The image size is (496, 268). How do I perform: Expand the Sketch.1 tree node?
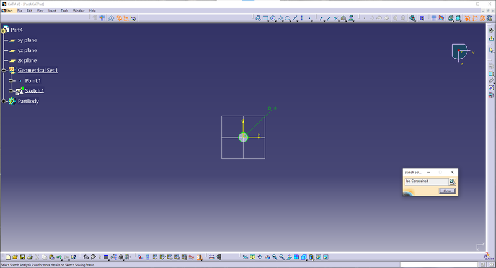pyautogui.click(x=11, y=91)
